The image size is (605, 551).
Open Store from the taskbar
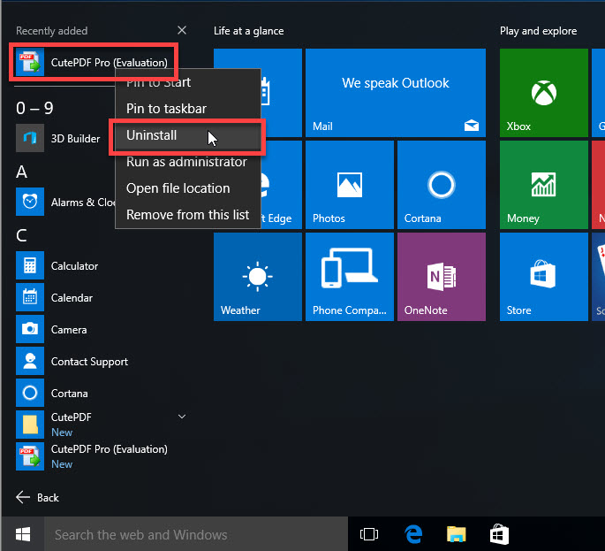click(x=499, y=534)
